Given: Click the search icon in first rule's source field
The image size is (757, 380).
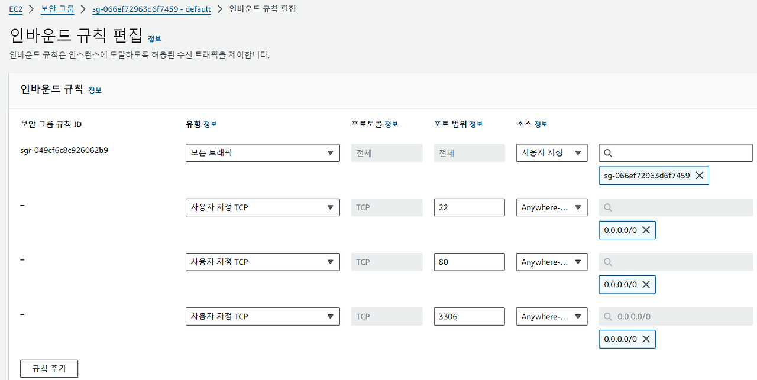Looking at the screenshot, I should pyautogui.click(x=608, y=153).
